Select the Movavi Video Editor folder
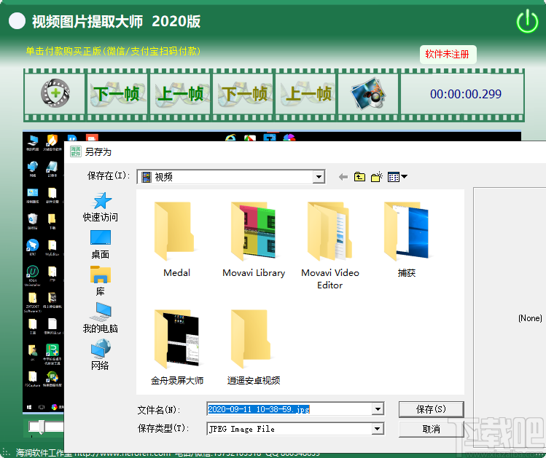Screen dimensions: 546x458 click(329, 245)
